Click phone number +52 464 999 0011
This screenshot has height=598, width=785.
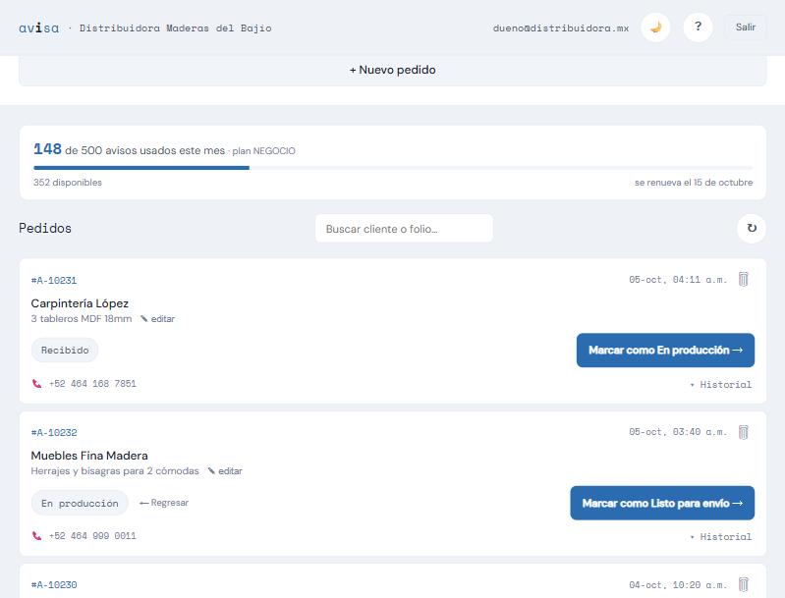click(92, 536)
